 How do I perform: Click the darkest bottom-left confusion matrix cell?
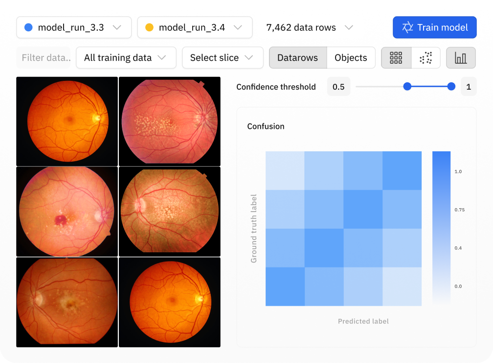285,287
